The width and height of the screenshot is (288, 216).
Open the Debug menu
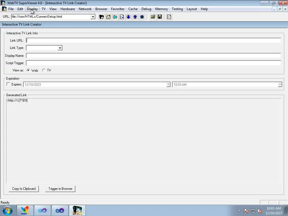(x=146, y=9)
